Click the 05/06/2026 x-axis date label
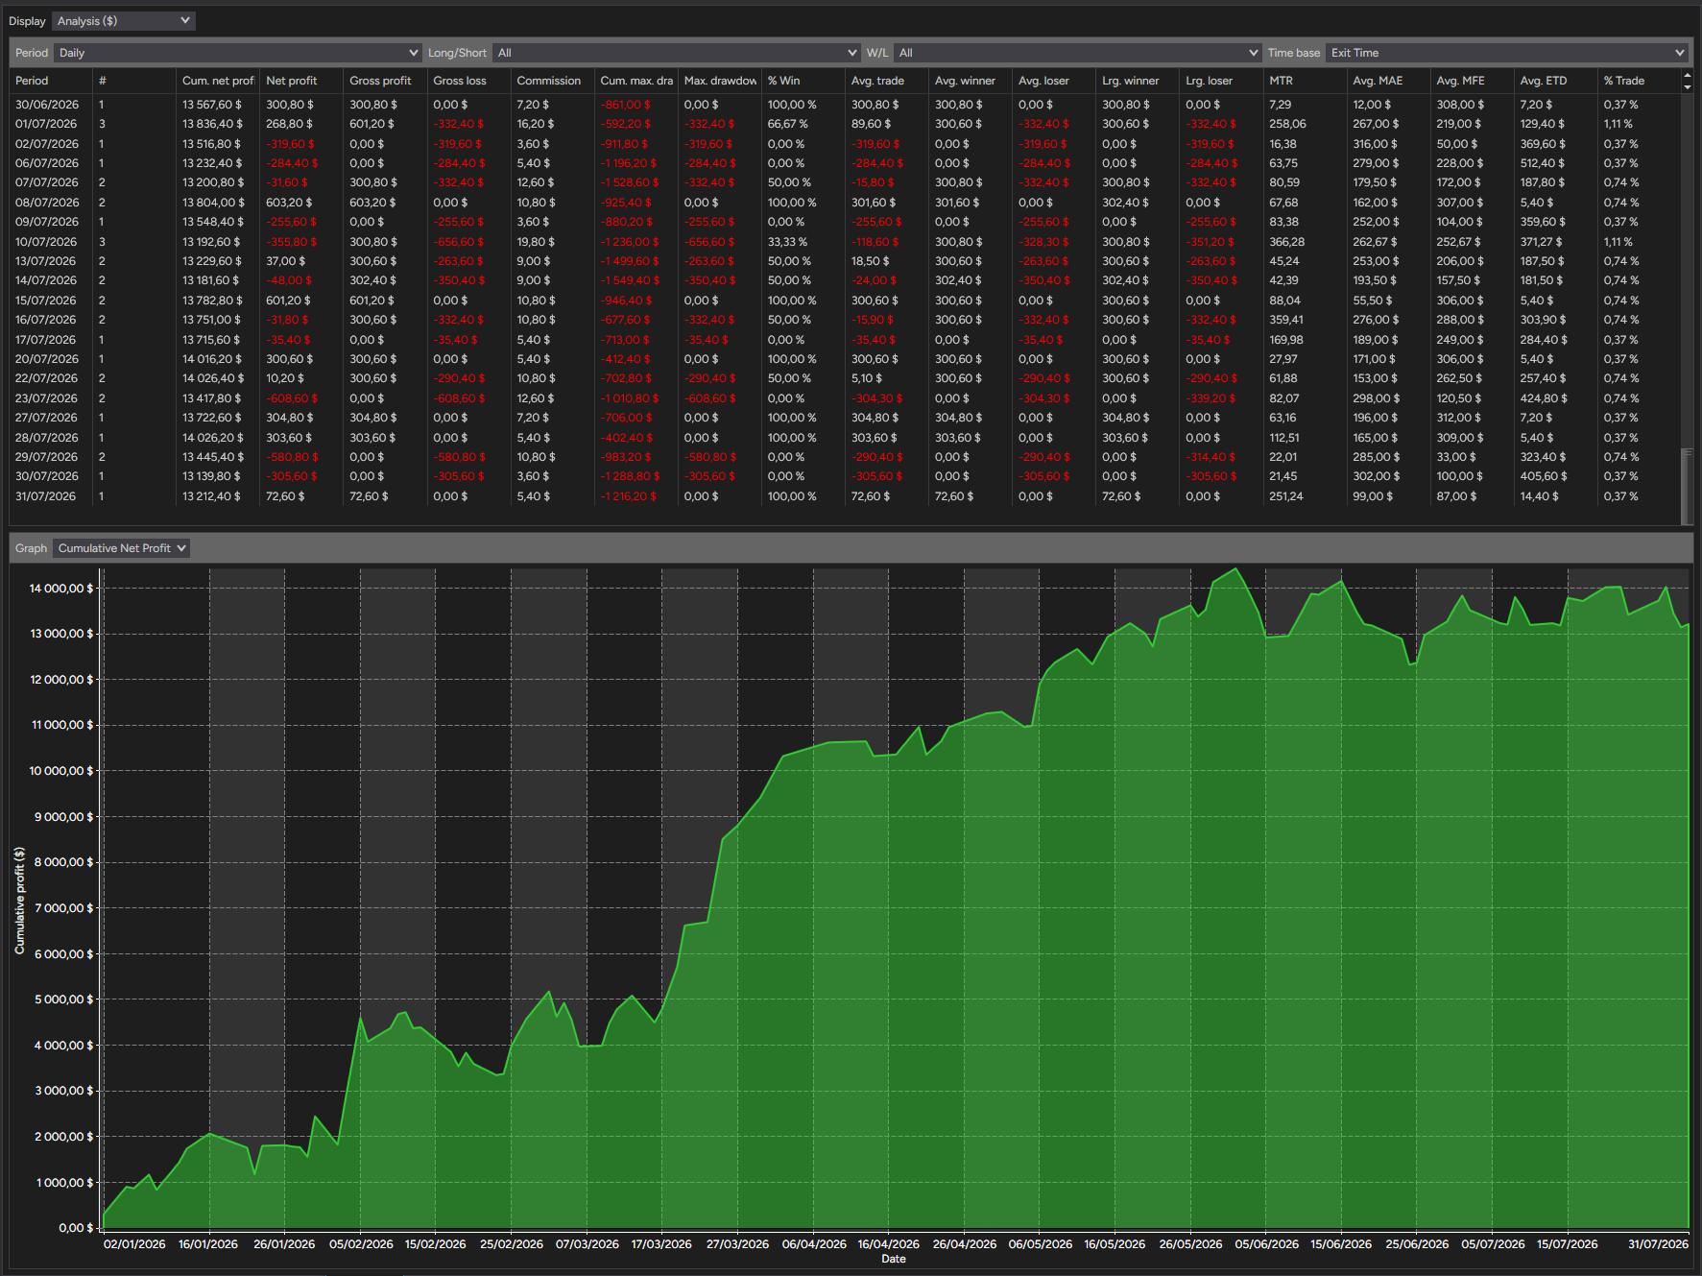This screenshot has height=1276, width=1702. coord(1266,1243)
